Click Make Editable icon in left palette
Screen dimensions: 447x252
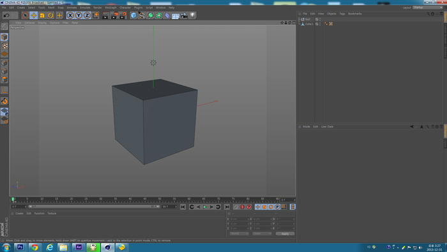point(4,26)
